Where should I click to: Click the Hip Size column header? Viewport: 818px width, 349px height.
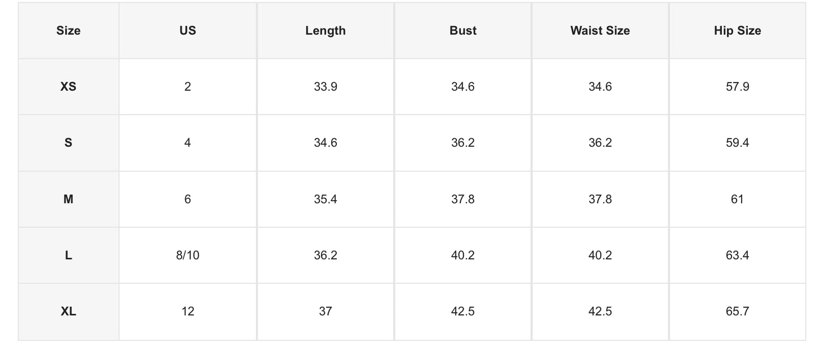tap(738, 31)
